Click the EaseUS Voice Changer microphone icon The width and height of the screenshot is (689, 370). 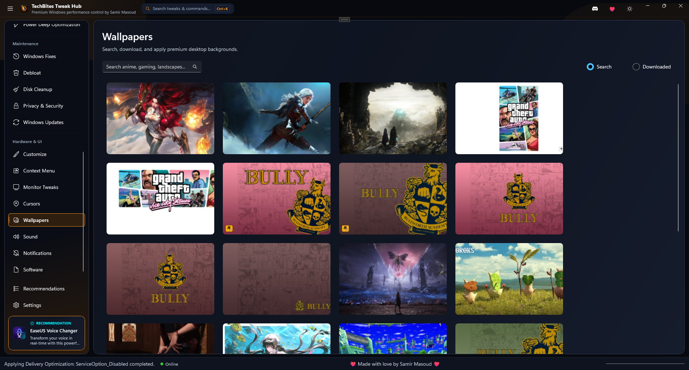19,333
